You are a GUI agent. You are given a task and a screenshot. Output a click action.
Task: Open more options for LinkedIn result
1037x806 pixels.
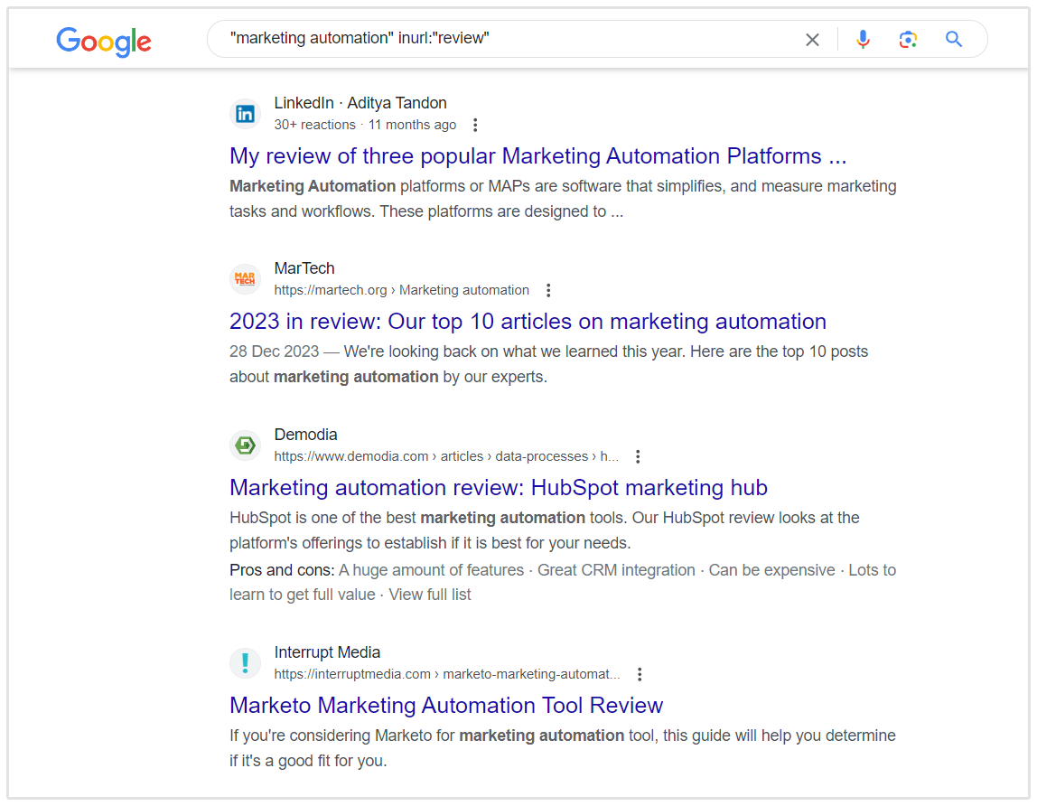pyautogui.click(x=476, y=125)
